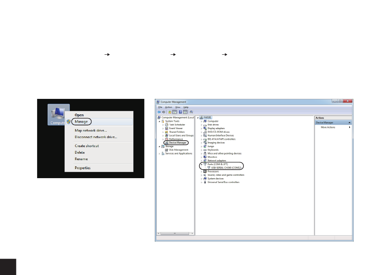The width and height of the screenshot is (388, 275).
Task: Click the Back arrow toolbar icon
Action: [x=159, y=112]
